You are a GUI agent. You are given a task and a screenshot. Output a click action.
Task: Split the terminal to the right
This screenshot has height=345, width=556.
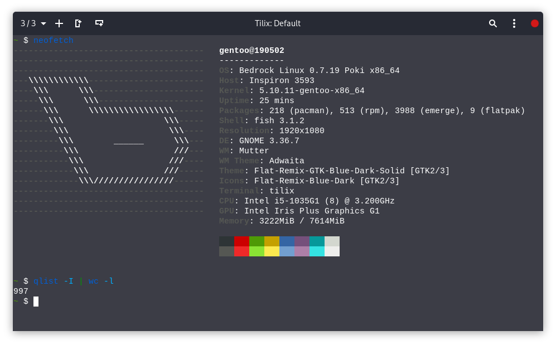click(78, 23)
